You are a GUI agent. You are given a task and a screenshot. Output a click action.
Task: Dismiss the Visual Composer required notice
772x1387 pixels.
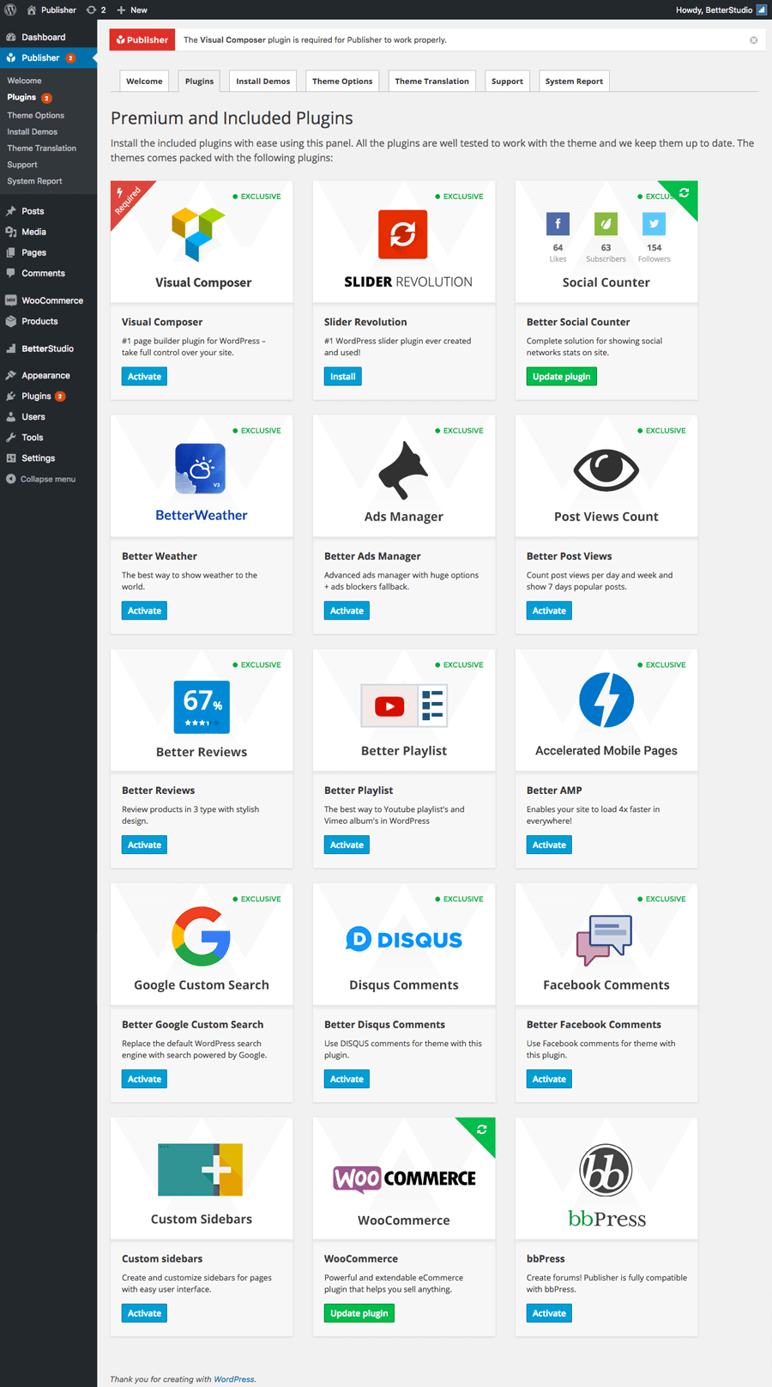[x=753, y=40]
